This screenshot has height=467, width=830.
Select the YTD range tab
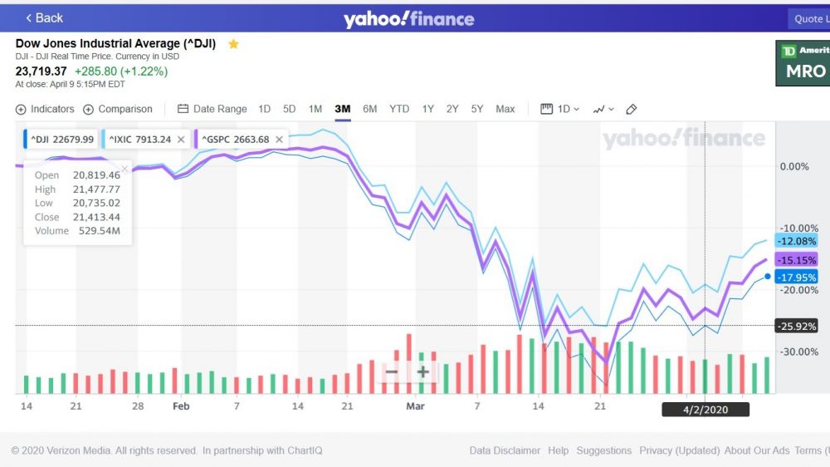click(x=399, y=109)
